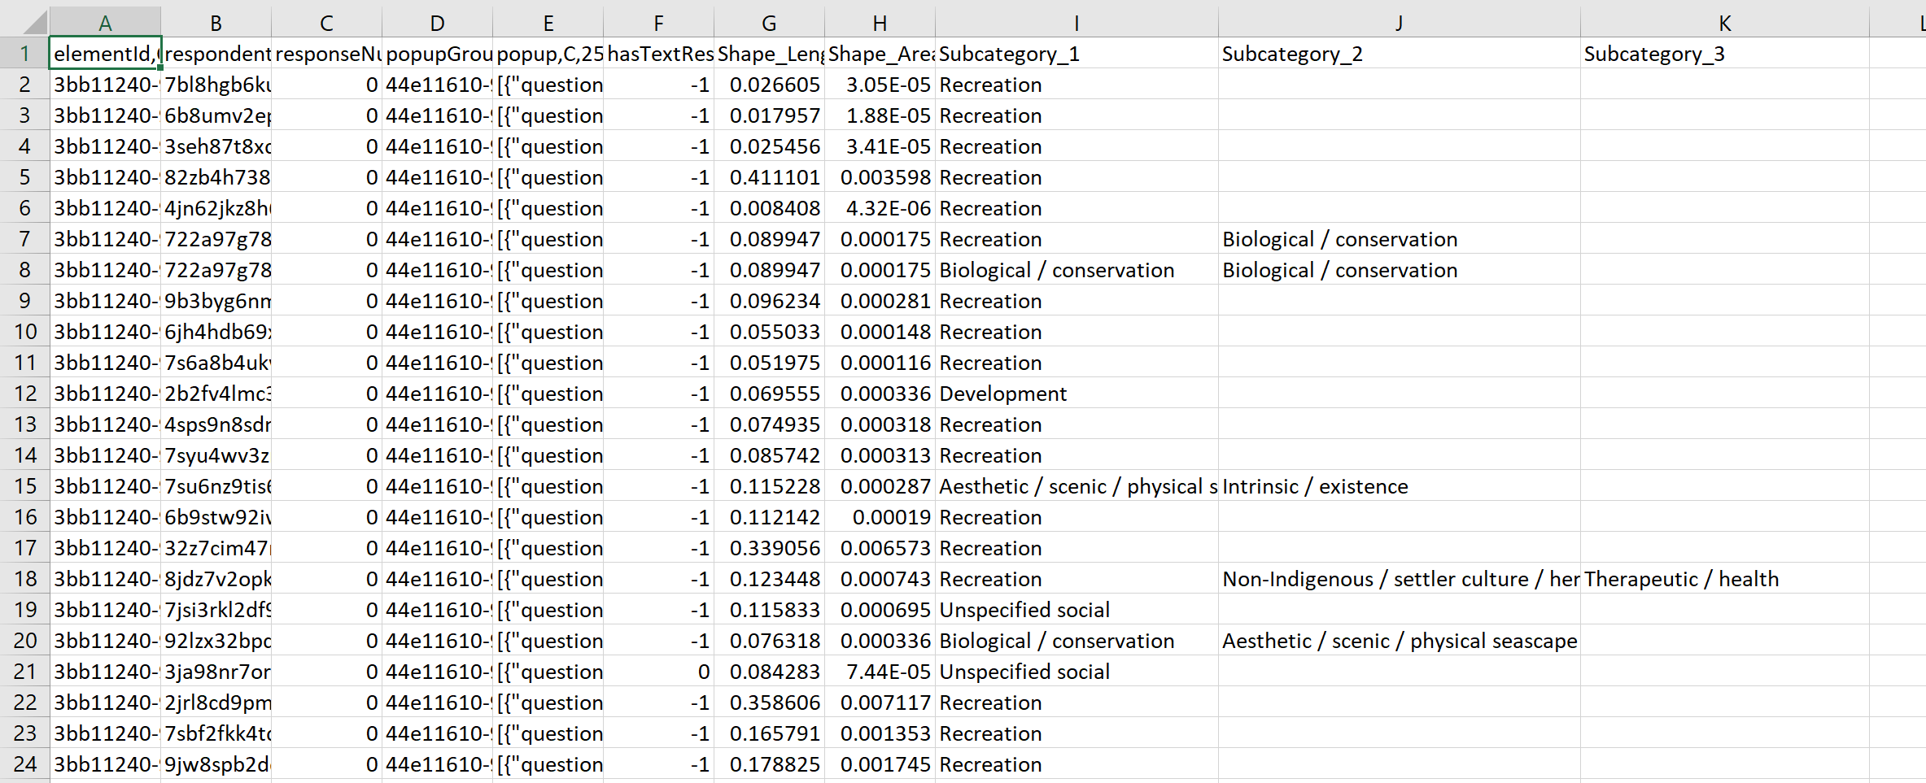The width and height of the screenshot is (1926, 783).
Task: Click Aesthetic / scenic / physical seascape in row 20
Action: [x=1398, y=642]
